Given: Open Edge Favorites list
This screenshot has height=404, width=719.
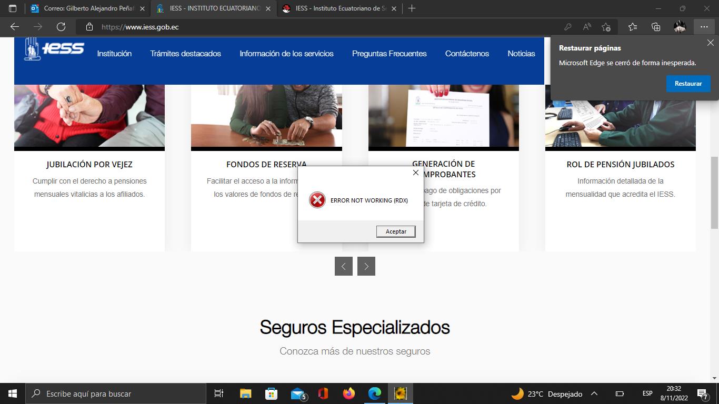Looking at the screenshot, I should pyautogui.click(x=633, y=27).
